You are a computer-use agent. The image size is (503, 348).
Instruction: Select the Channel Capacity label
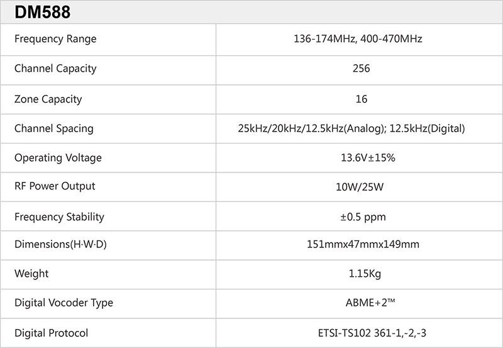55,69
